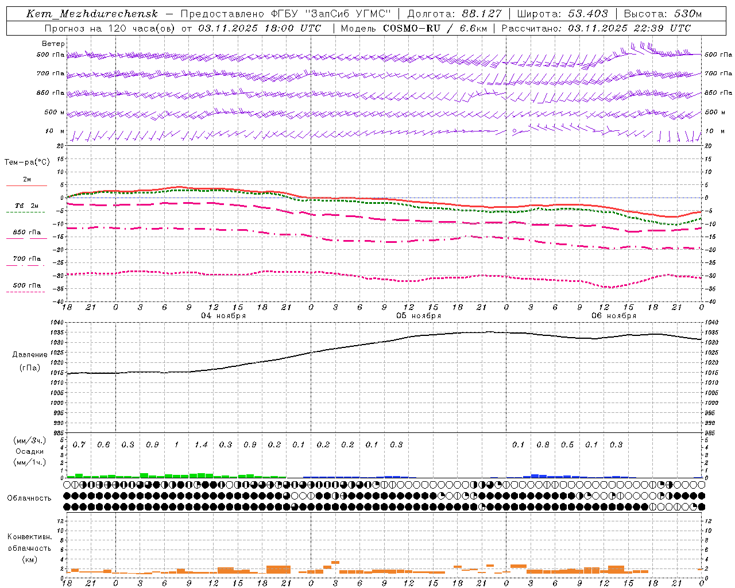735x588 pixels.
Task: Click 1040 on the left pressure axis
Action: [x=58, y=323]
